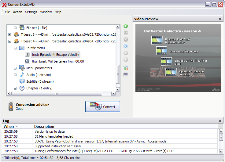
Task: Select the Subtitle (0 stream) row
Action: tap(40, 81)
